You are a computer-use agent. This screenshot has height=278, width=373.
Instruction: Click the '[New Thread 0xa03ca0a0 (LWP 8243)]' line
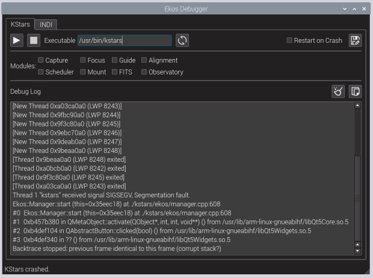click(67, 106)
